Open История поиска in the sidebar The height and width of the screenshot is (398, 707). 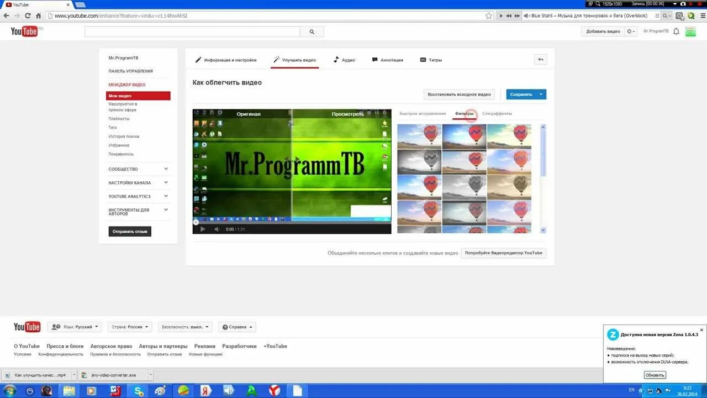[x=124, y=137]
